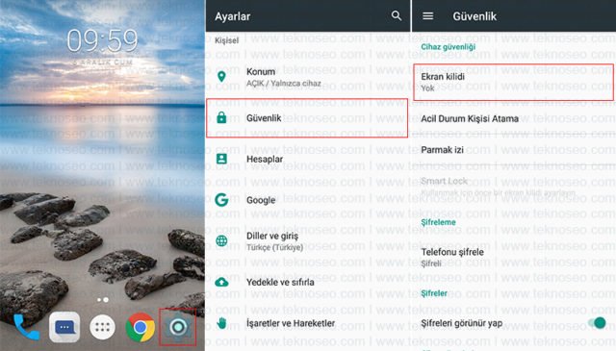The image size is (616, 351).
Task: Tap the Kişisel section label
Action: click(227, 40)
